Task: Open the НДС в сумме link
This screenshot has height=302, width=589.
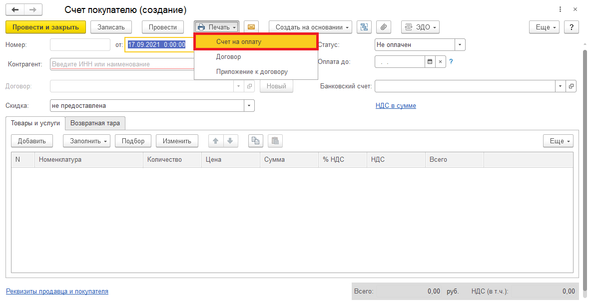Action: tap(396, 106)
